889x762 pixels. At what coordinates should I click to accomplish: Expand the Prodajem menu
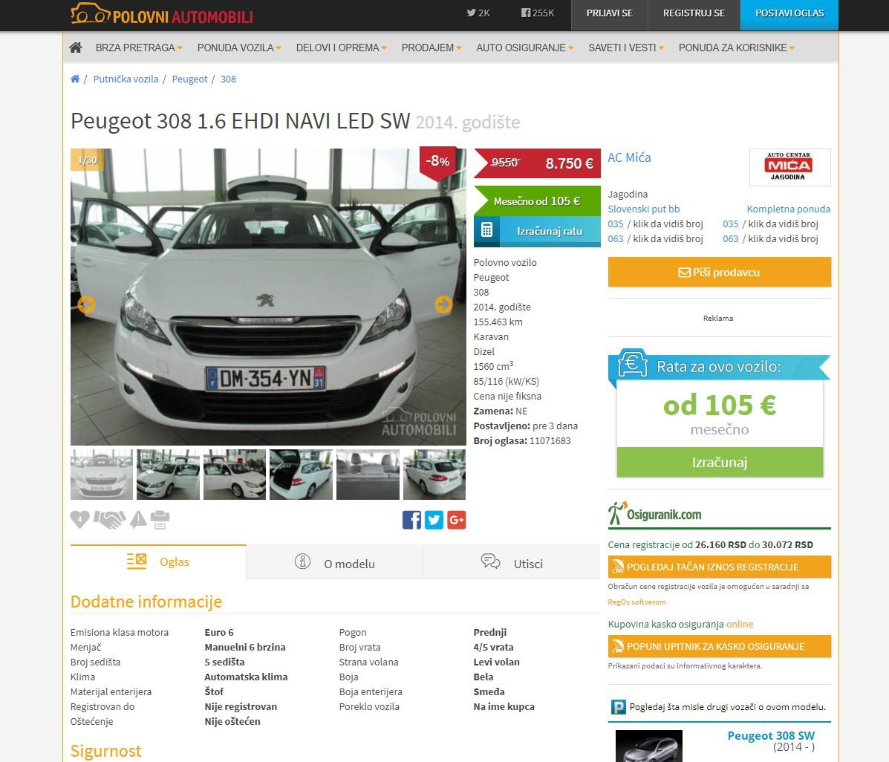[x=432, y=48]
